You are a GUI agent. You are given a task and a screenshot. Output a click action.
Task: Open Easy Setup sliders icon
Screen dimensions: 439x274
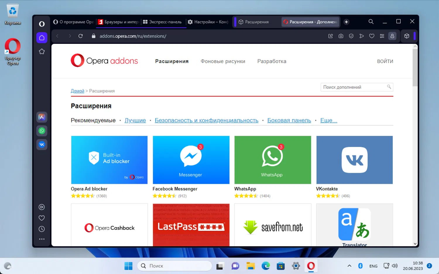[x=382, y=36]
